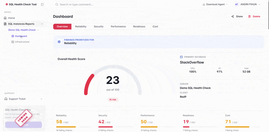
Task: Toggle the sidebar collapse icon
Action: point(42,4)
